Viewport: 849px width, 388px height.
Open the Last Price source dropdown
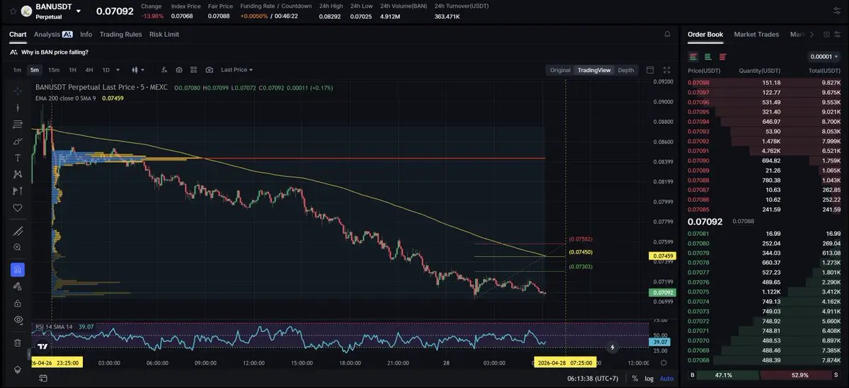pos(237,70)
